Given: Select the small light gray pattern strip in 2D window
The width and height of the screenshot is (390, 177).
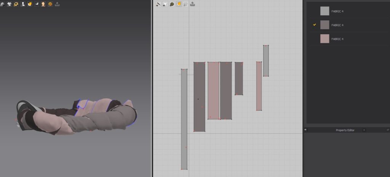Looking at the screenshot, I should pos(266,61).
